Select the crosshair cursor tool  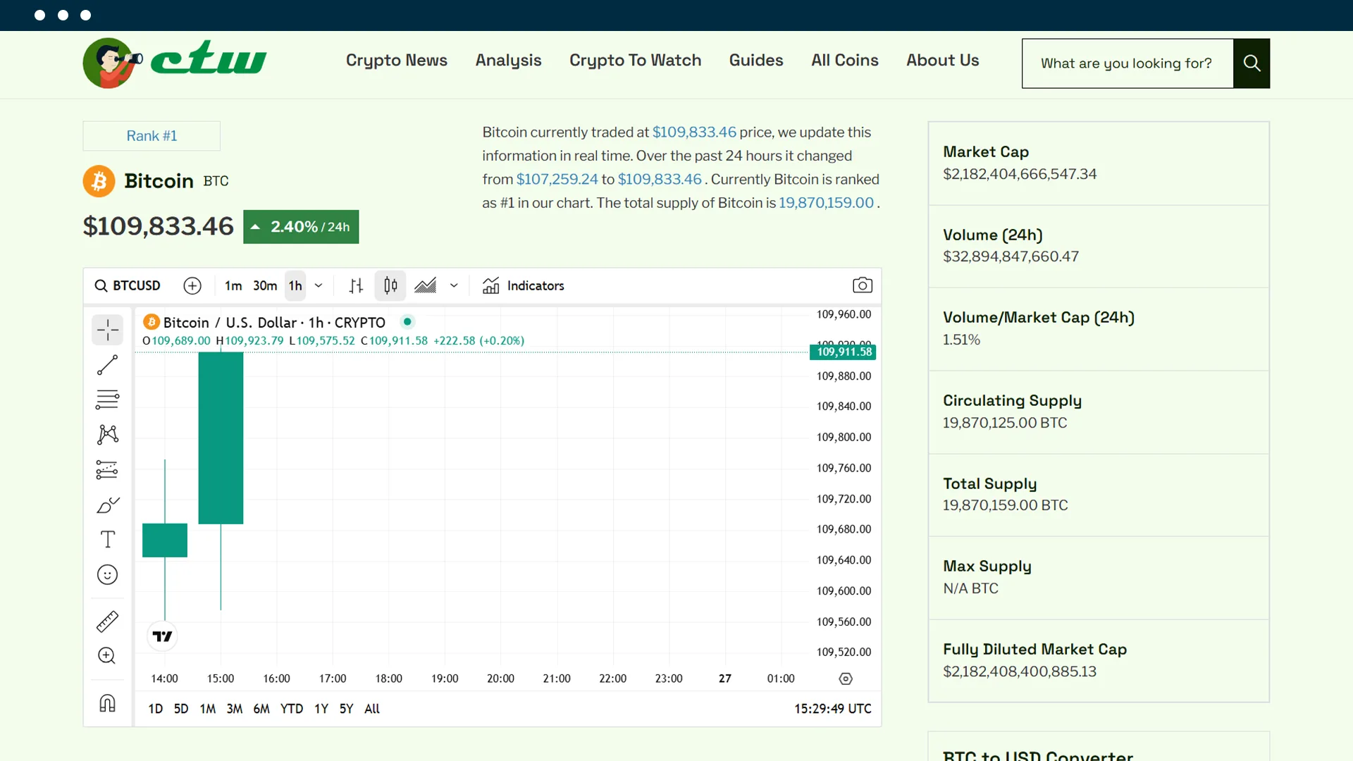pyautogui.click(x=107, y=330)
